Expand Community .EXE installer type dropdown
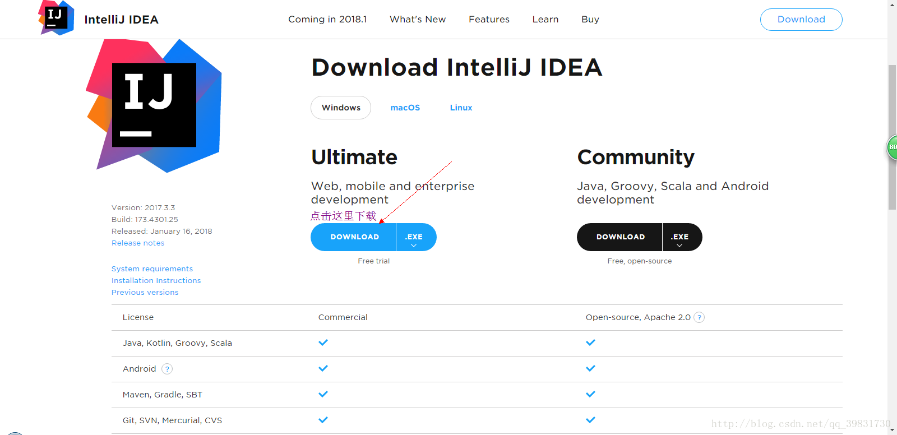Image resolution: width=897 pixels, height=435 pixels. 682,237
